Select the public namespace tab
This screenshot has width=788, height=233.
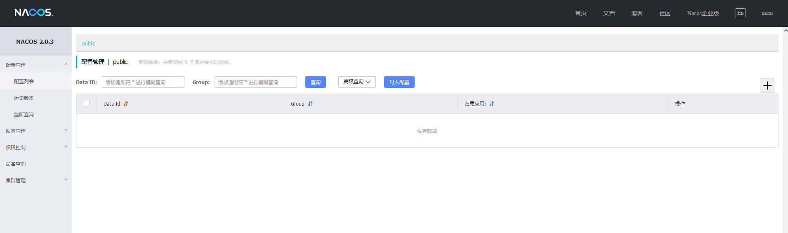tap(88, 43)
